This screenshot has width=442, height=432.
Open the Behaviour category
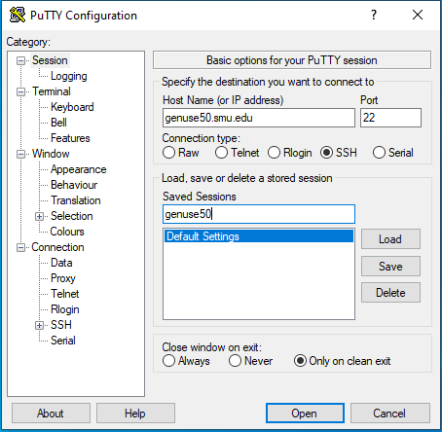74,185
